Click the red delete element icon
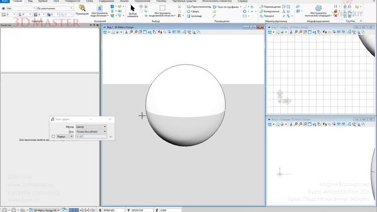Image resolution: width=377 pixels, height=212 pixels. coord(336,16)
